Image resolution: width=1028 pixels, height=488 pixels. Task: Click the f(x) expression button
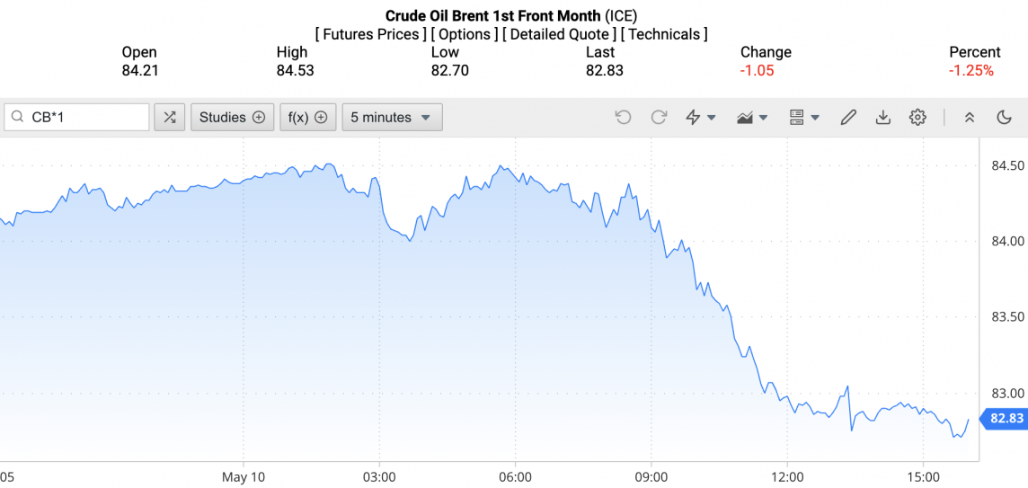click(307, 117)
